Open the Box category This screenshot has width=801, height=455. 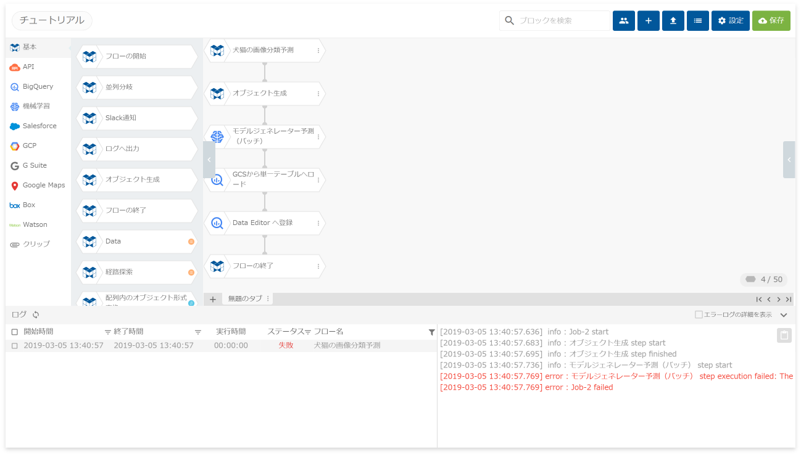pyautogui.click(x=38, y=205)
